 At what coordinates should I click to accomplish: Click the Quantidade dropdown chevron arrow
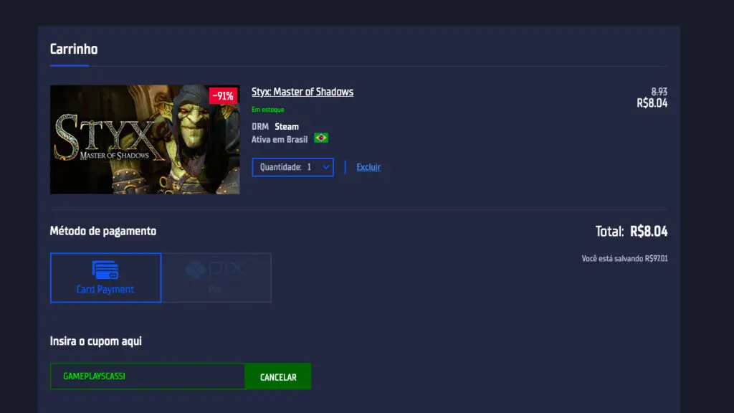coord(324,166)
